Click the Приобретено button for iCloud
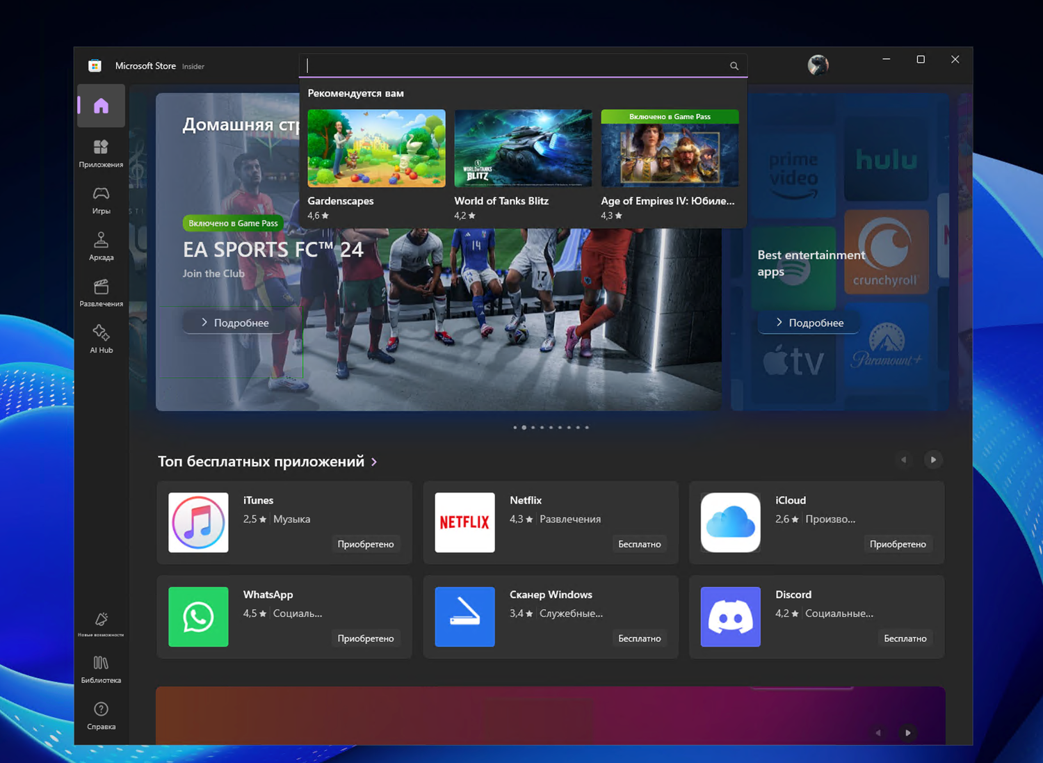 point(898,544)
